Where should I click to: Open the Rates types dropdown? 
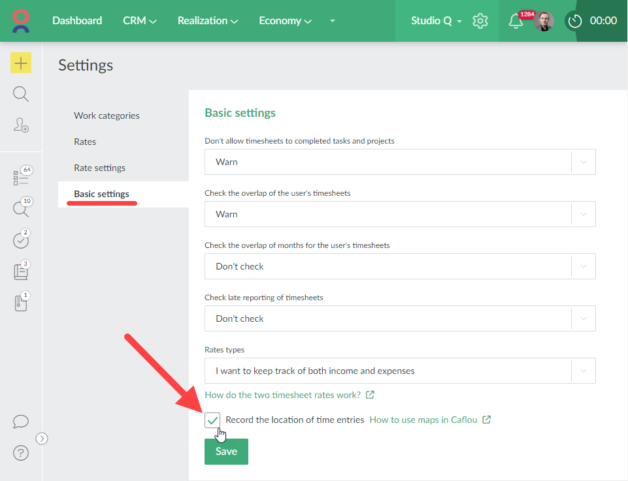(400, 371)
